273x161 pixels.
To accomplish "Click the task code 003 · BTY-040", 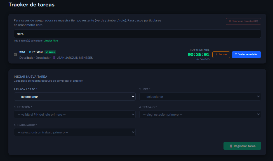I will click(31, 52).
